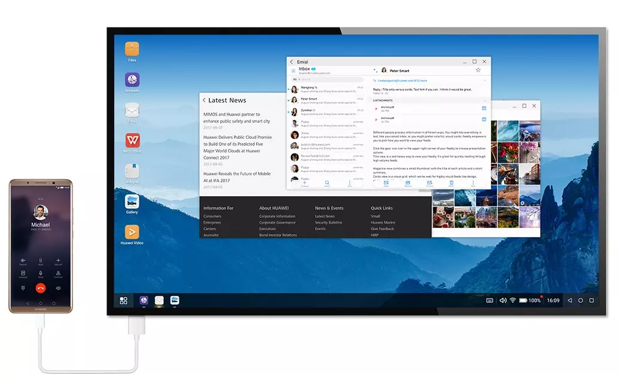This screenshot has height=374, width=619.
Task: Click Give Feedback footer link
Action: coord(382,229)
